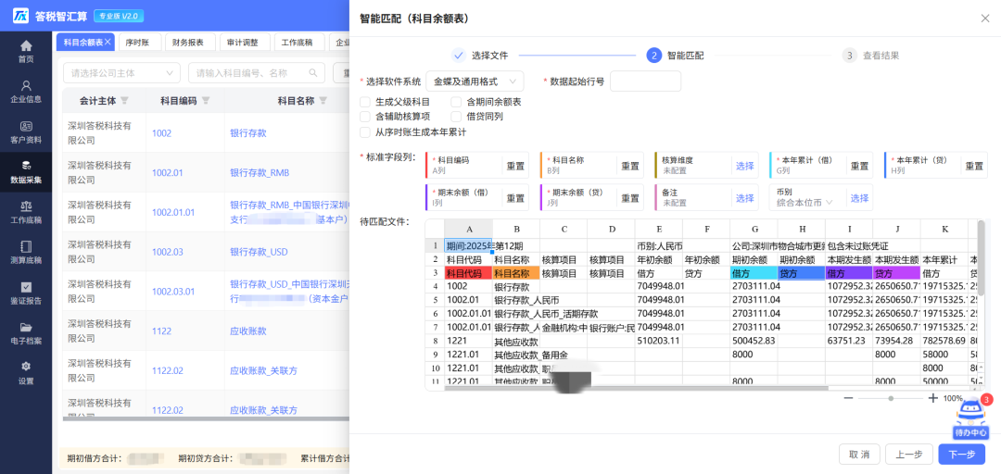Open account link 1002.01.01
This screenshot has height=474, width=1001.
[173, 212]
